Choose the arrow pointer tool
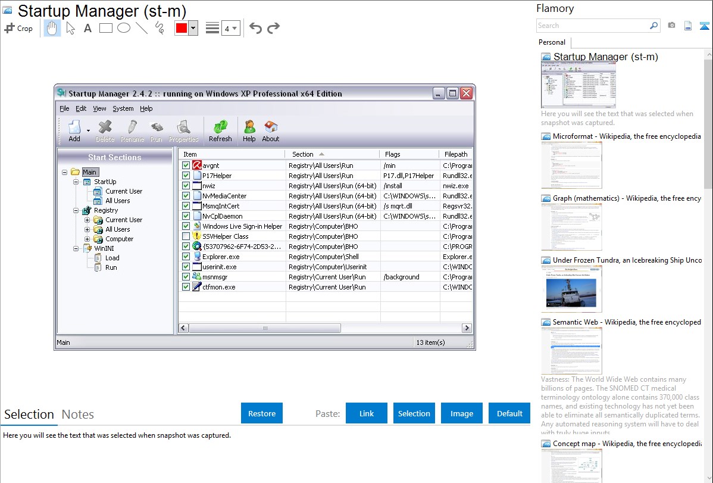This screenshot has width=713, height=483. pos(70,28)
